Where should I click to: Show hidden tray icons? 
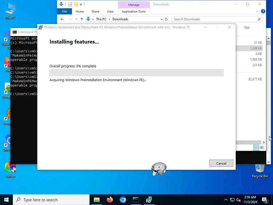coord(226,200)
